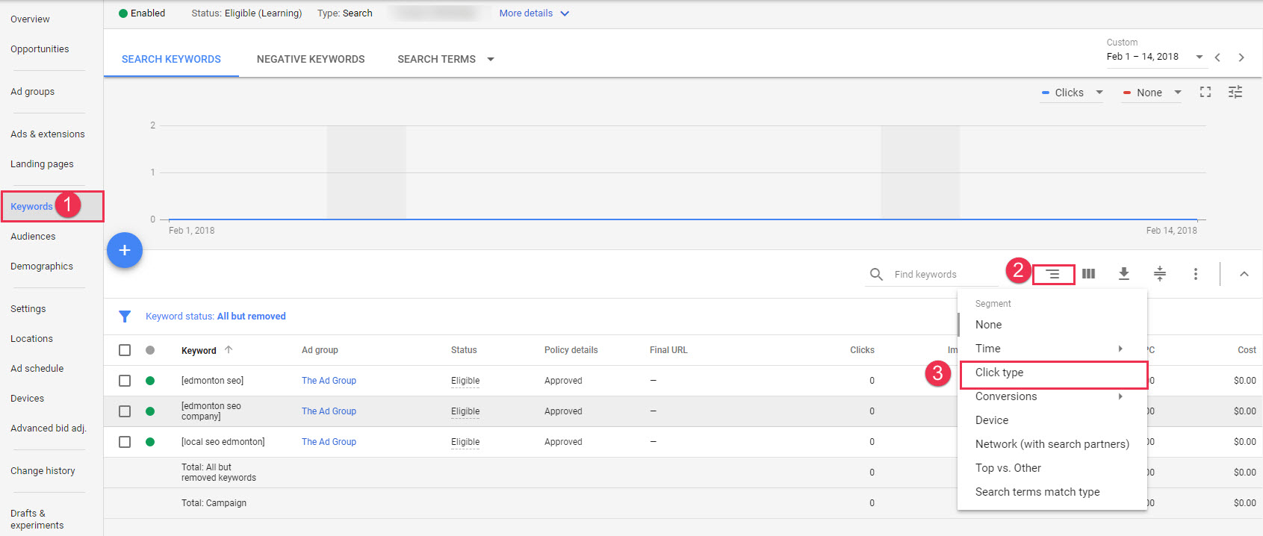Image resolution: width=1263 pixels, height=536 pixels.
Task: Click the blue plus add keyword button
Action: point(125,251)
